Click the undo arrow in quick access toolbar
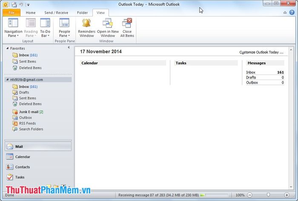298x201 pixels. pyautogui.click(x=21, y=5)
